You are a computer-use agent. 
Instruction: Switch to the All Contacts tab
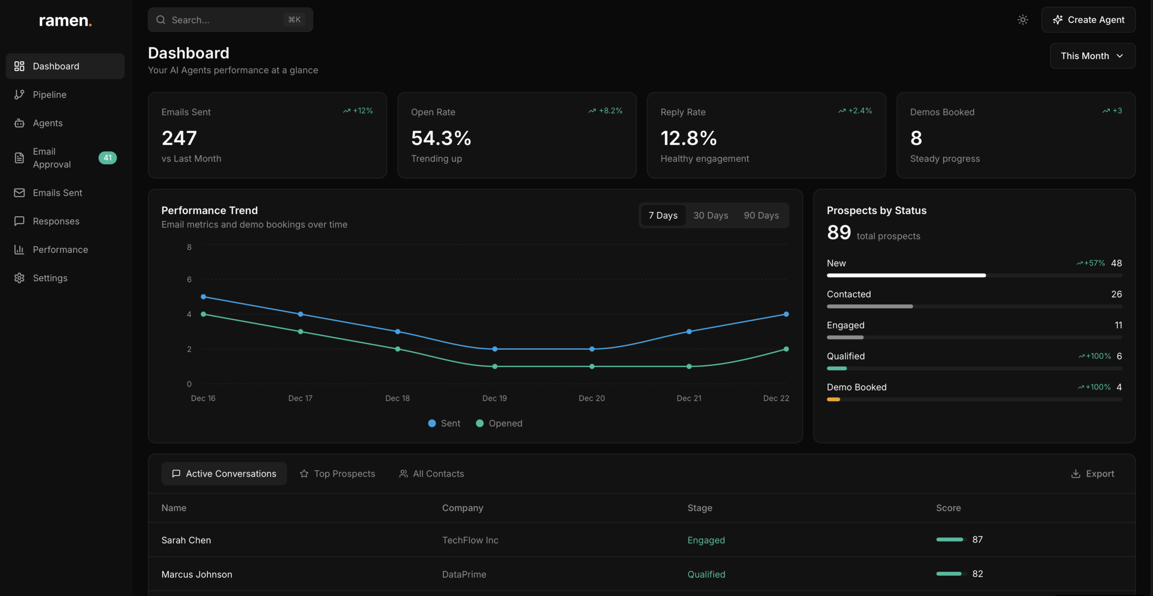click(431, 473)
